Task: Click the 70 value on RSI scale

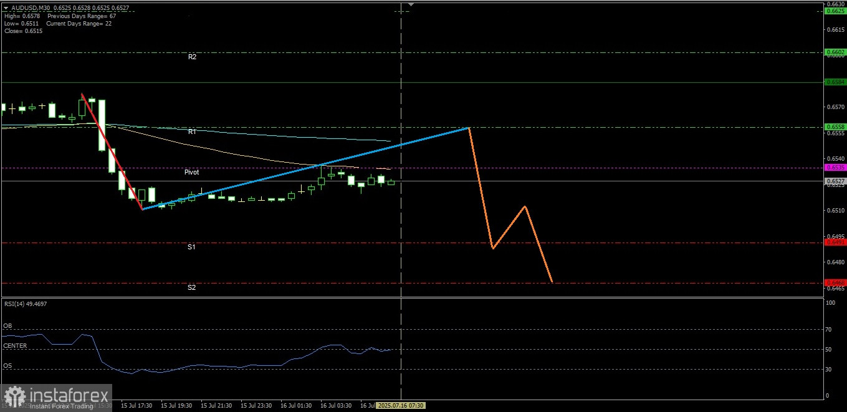Action: coord(829,330)
